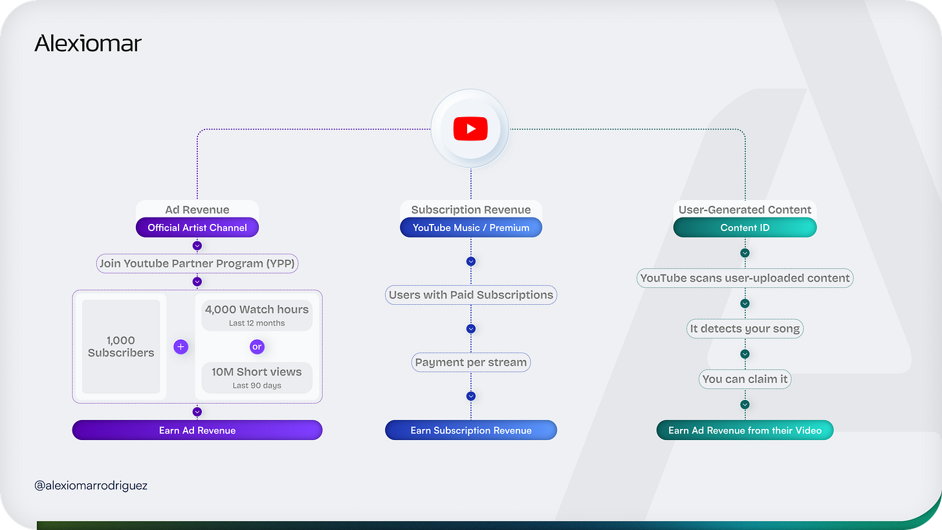Image resolution: width=942 pixels, height=530 pixels.
Task: Click the chevron below You can claim it
Action: pos(745,404)
